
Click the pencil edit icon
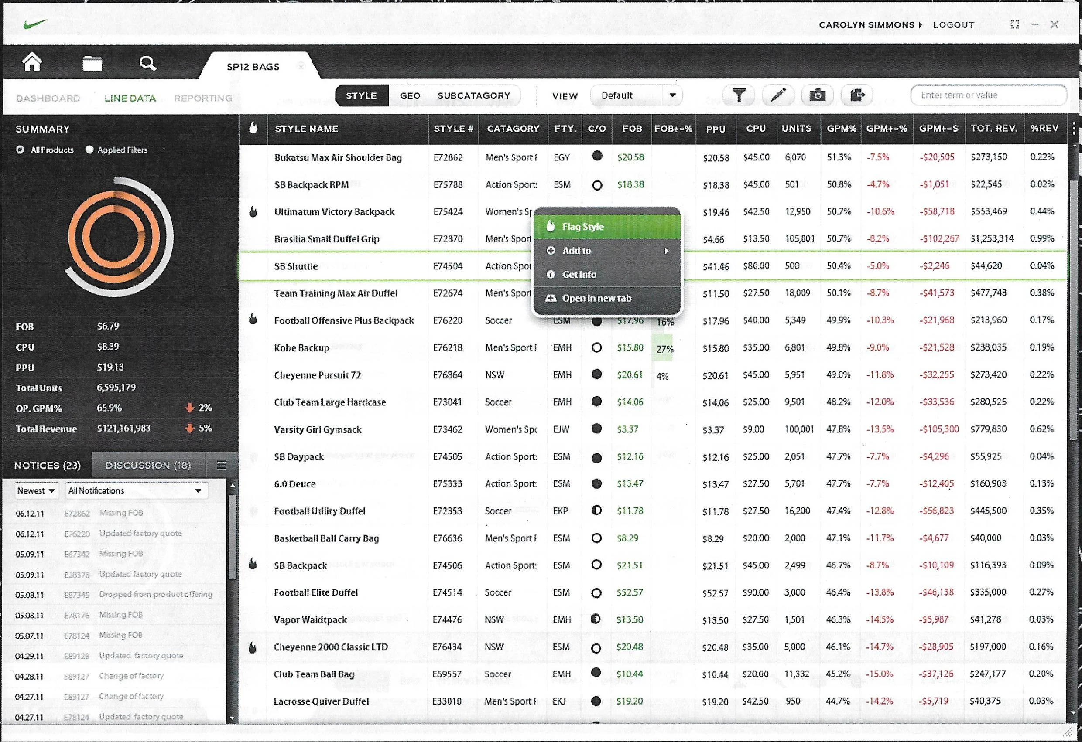[x=778, y=95]
